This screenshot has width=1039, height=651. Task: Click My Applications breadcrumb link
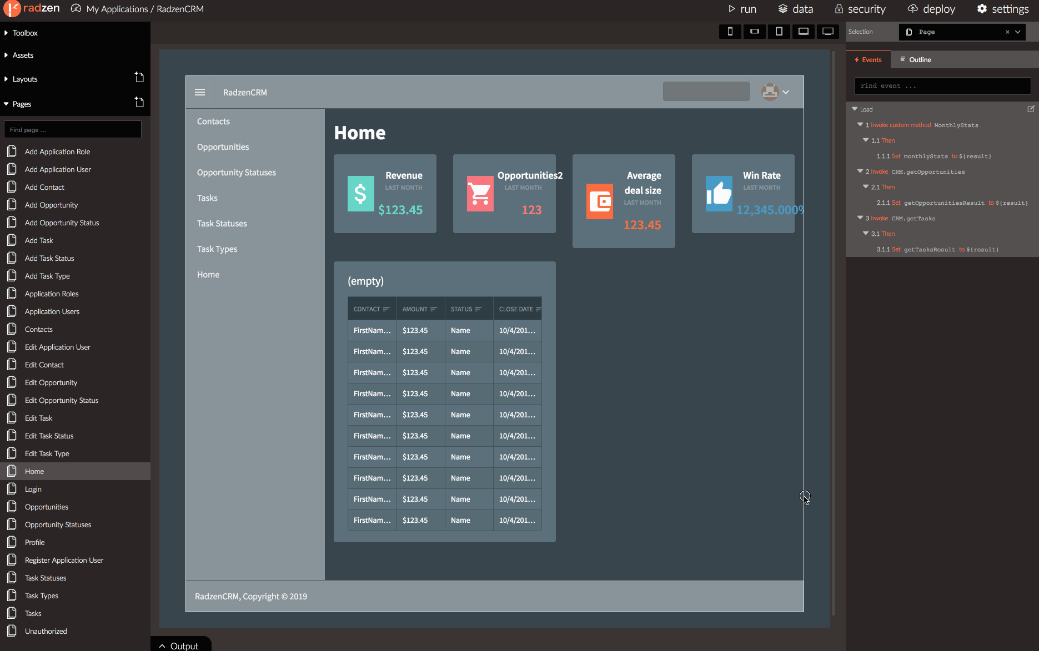pyautogui.click(x=117, y=9)
